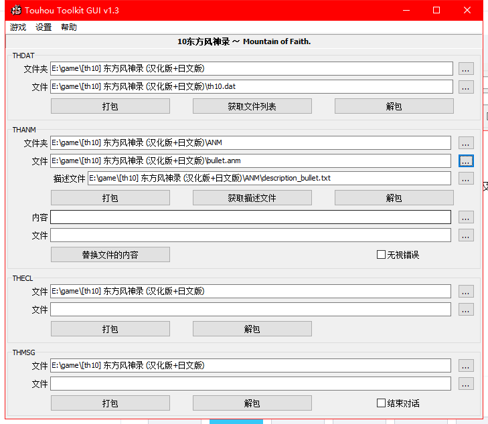Focus the 描述文件 description_bullet.txt field

pyautogui.click(x=269, y=178)
